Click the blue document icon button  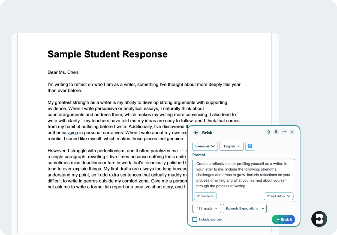tap(250, 146)
